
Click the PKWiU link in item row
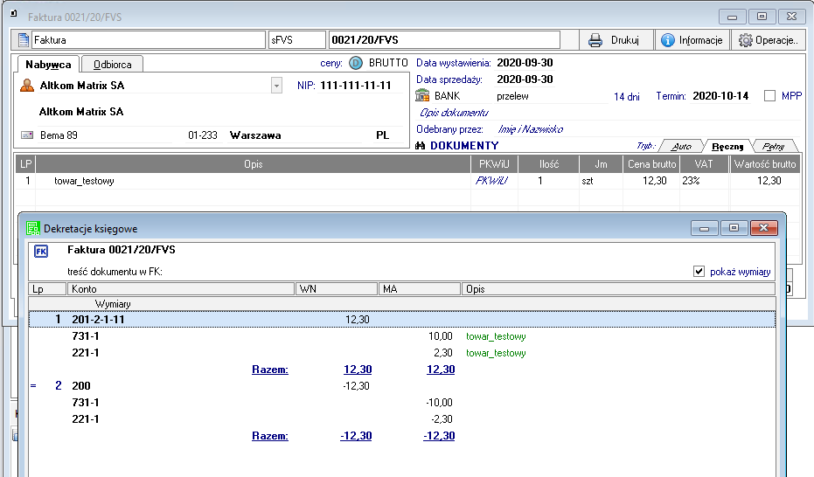(491, 181)
